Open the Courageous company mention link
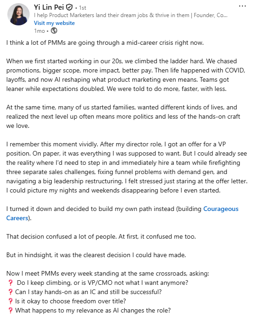 click(221, 209)
